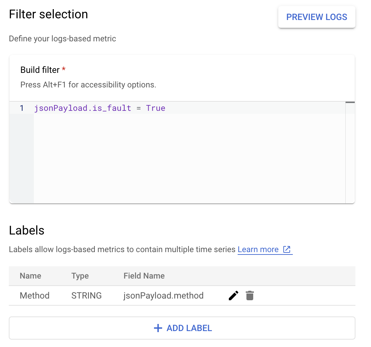Image resolution: width=371 pixels, height=347 pixels.
Task: Select line number 1 in the filter editor
Action: (22, 108)
